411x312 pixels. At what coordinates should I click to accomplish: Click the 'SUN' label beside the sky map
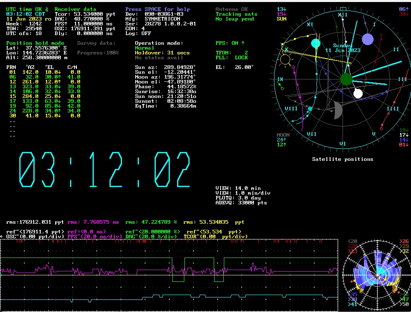pyautogui.click(x=281, y=19)
